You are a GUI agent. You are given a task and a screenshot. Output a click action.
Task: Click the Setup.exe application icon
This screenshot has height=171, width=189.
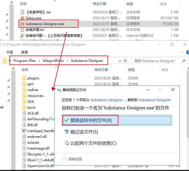(23, 18)
